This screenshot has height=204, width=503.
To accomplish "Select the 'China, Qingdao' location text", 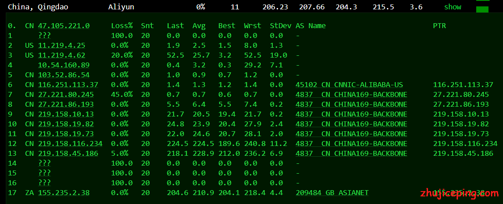I will click(38, 7).
